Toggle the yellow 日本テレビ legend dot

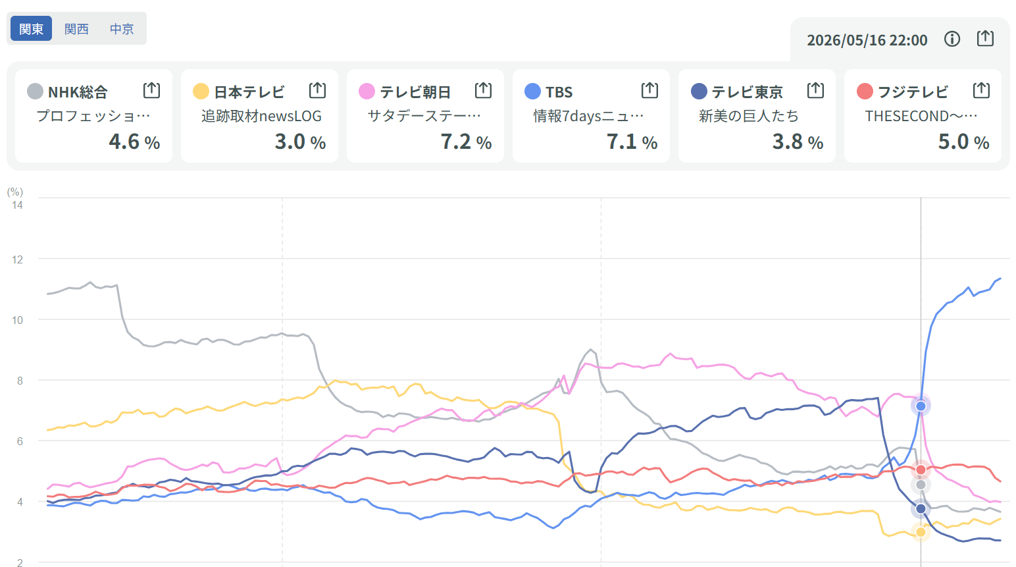point(201,92)
